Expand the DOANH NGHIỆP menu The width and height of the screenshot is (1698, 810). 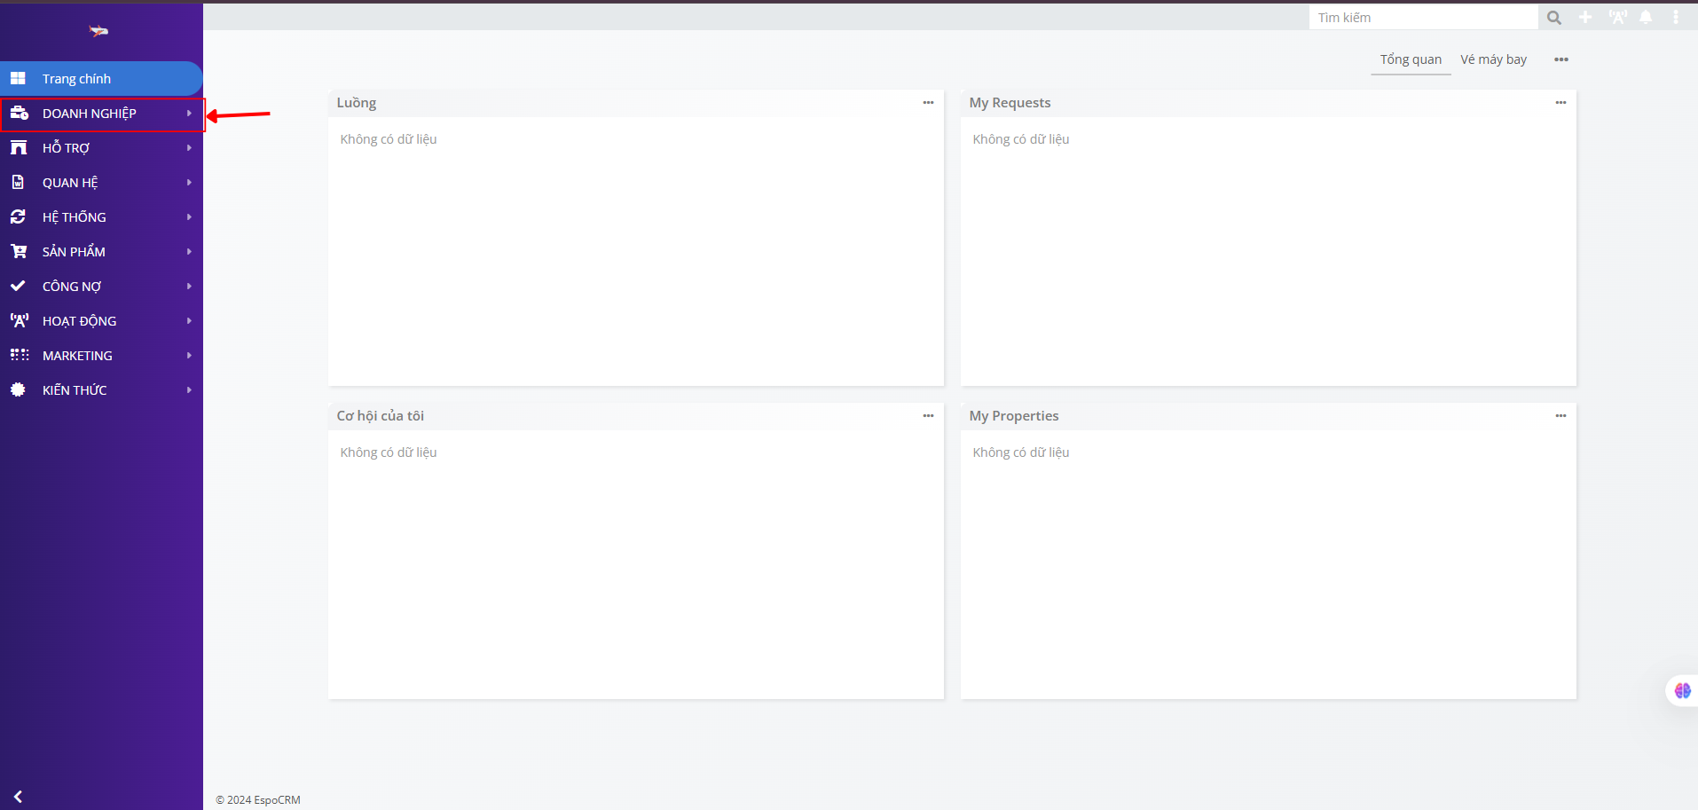click(x=101, y=114)
